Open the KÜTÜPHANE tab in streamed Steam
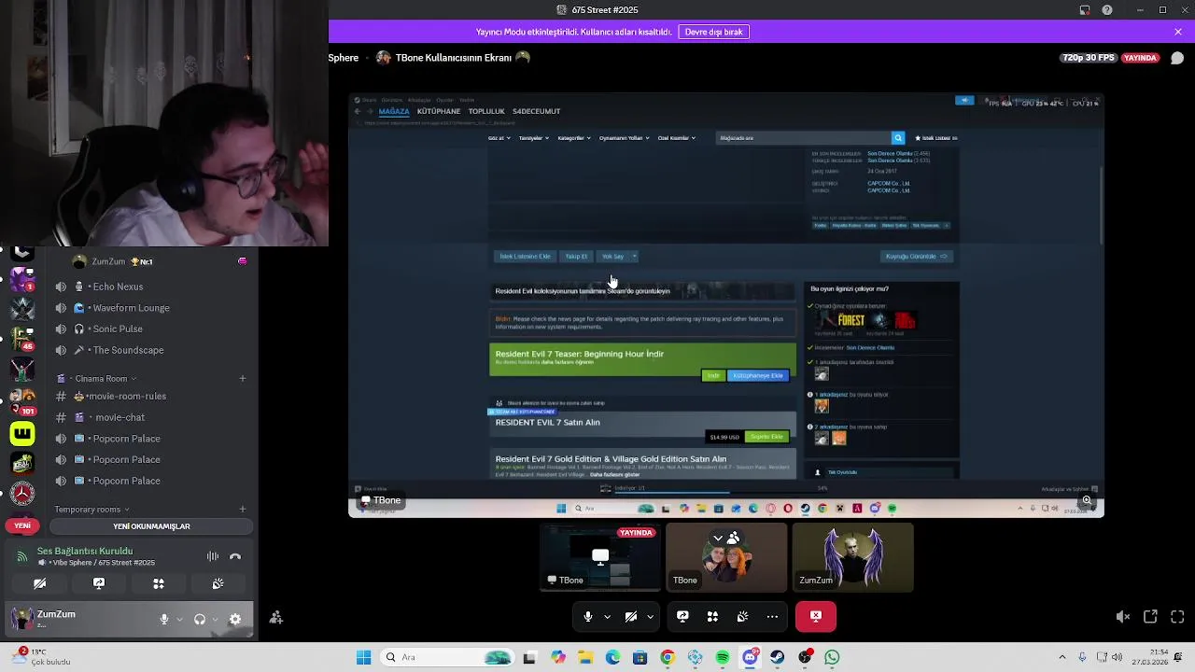 (x=439, y=111)
